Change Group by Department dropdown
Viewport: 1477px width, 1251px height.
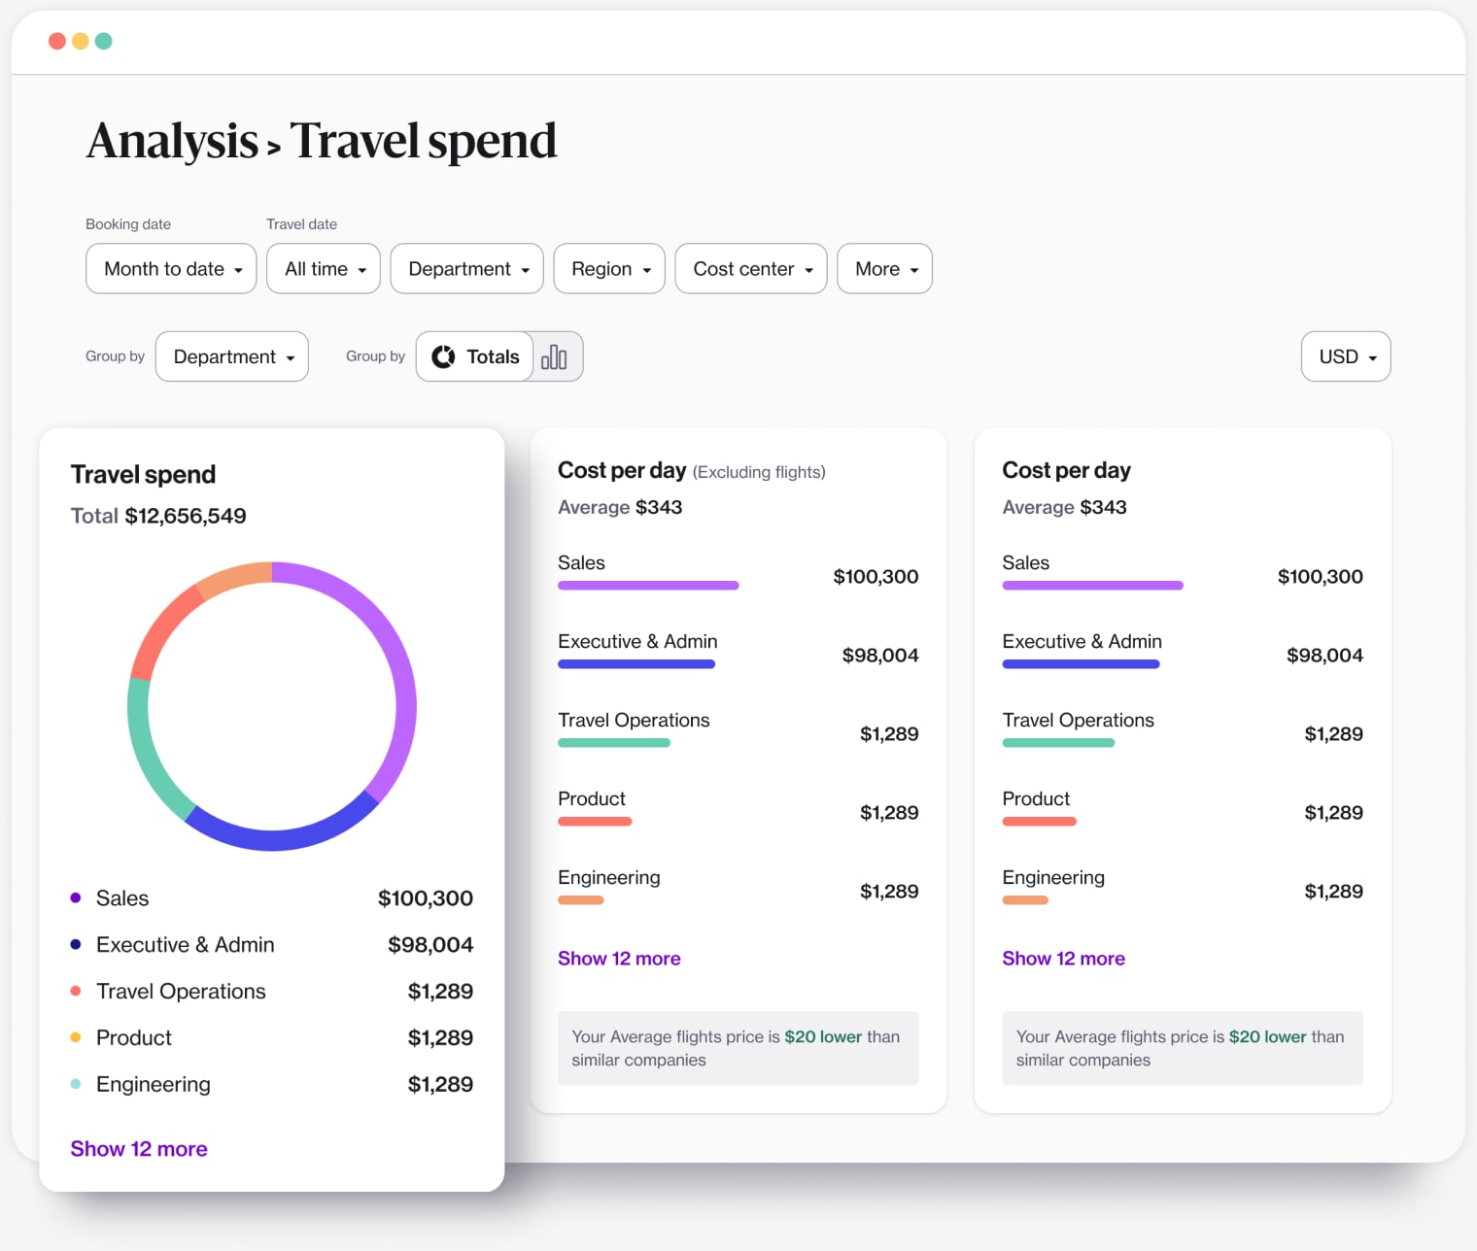[x=232, y=356]
